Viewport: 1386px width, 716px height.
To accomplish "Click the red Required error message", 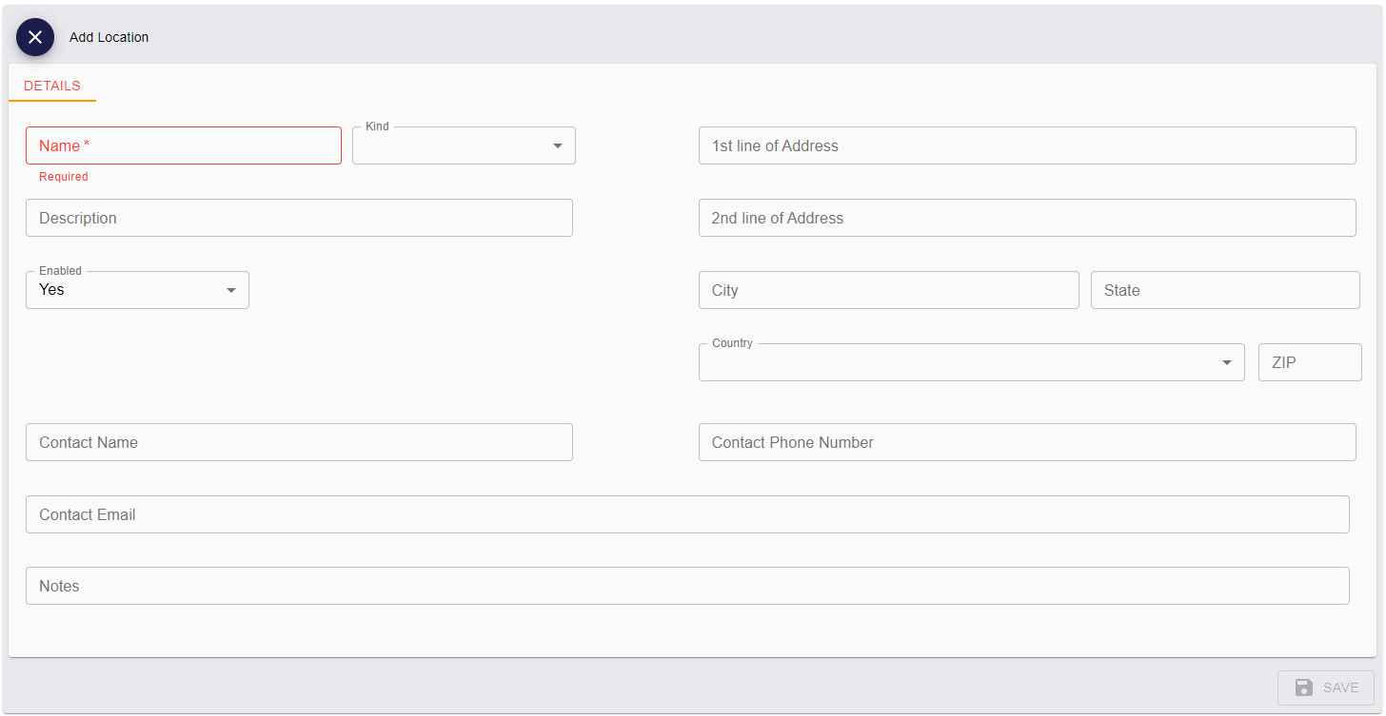I will pyautogui.click(x=64, y=177).
